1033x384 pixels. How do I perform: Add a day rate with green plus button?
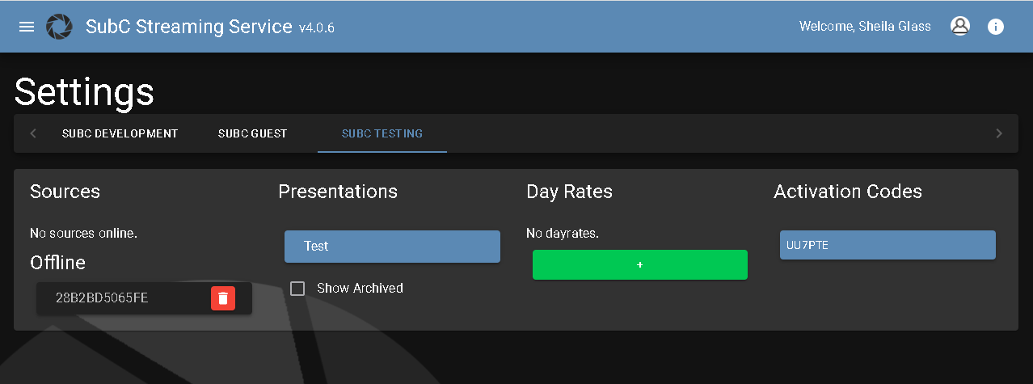click(x=639, y=265)
